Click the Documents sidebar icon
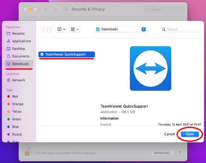206x163 pixels. coord(8,56)
